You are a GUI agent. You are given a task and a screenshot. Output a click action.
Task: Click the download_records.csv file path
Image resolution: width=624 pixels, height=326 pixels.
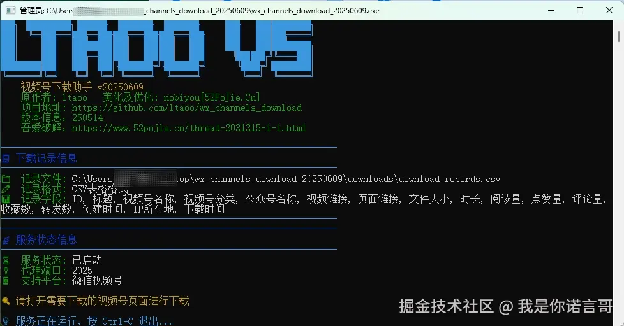point(286,179)
